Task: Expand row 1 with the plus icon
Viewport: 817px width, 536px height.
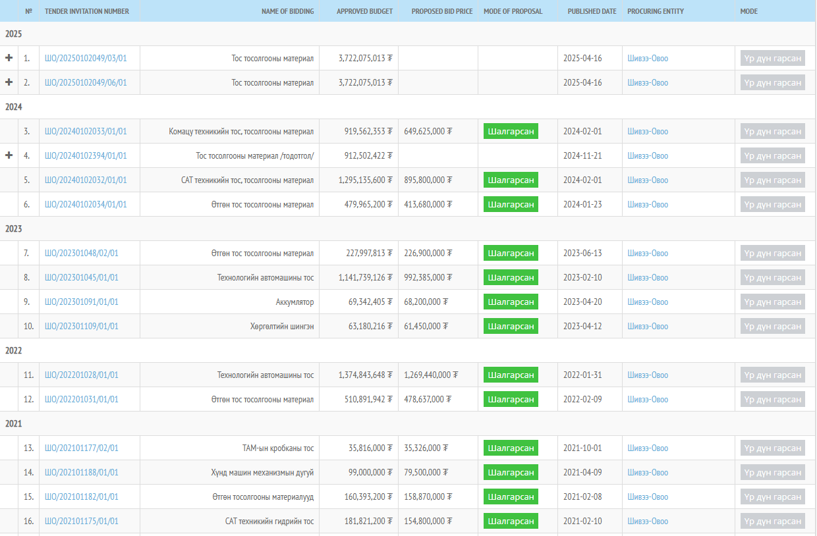Action: [x=9, y=58]
